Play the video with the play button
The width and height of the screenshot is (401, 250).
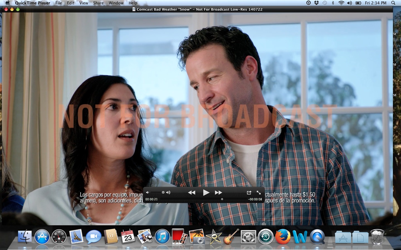(206, 192)
